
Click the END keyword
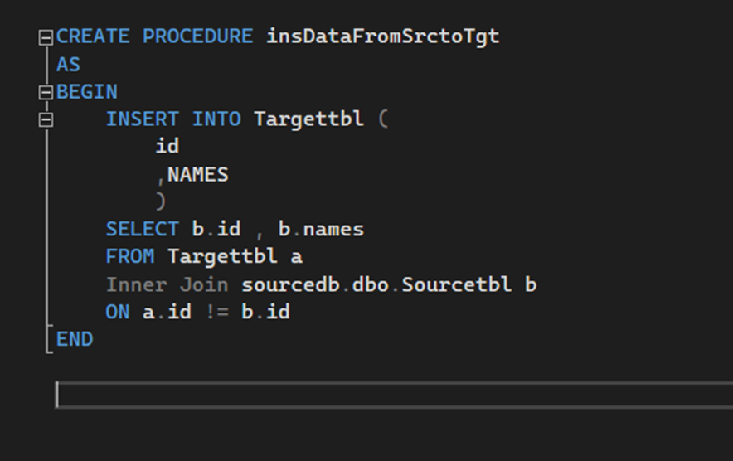[75, 339]
